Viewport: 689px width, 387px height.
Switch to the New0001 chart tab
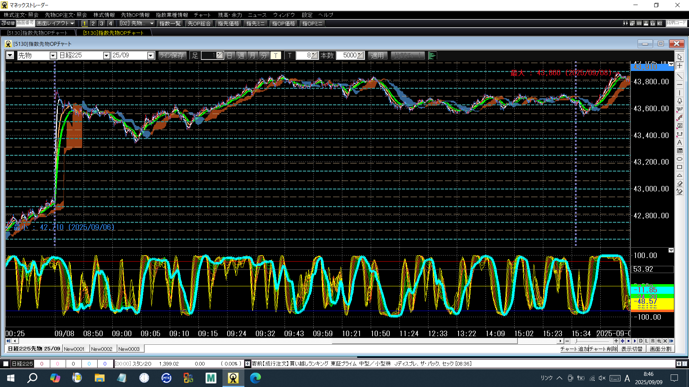point(74,349)
